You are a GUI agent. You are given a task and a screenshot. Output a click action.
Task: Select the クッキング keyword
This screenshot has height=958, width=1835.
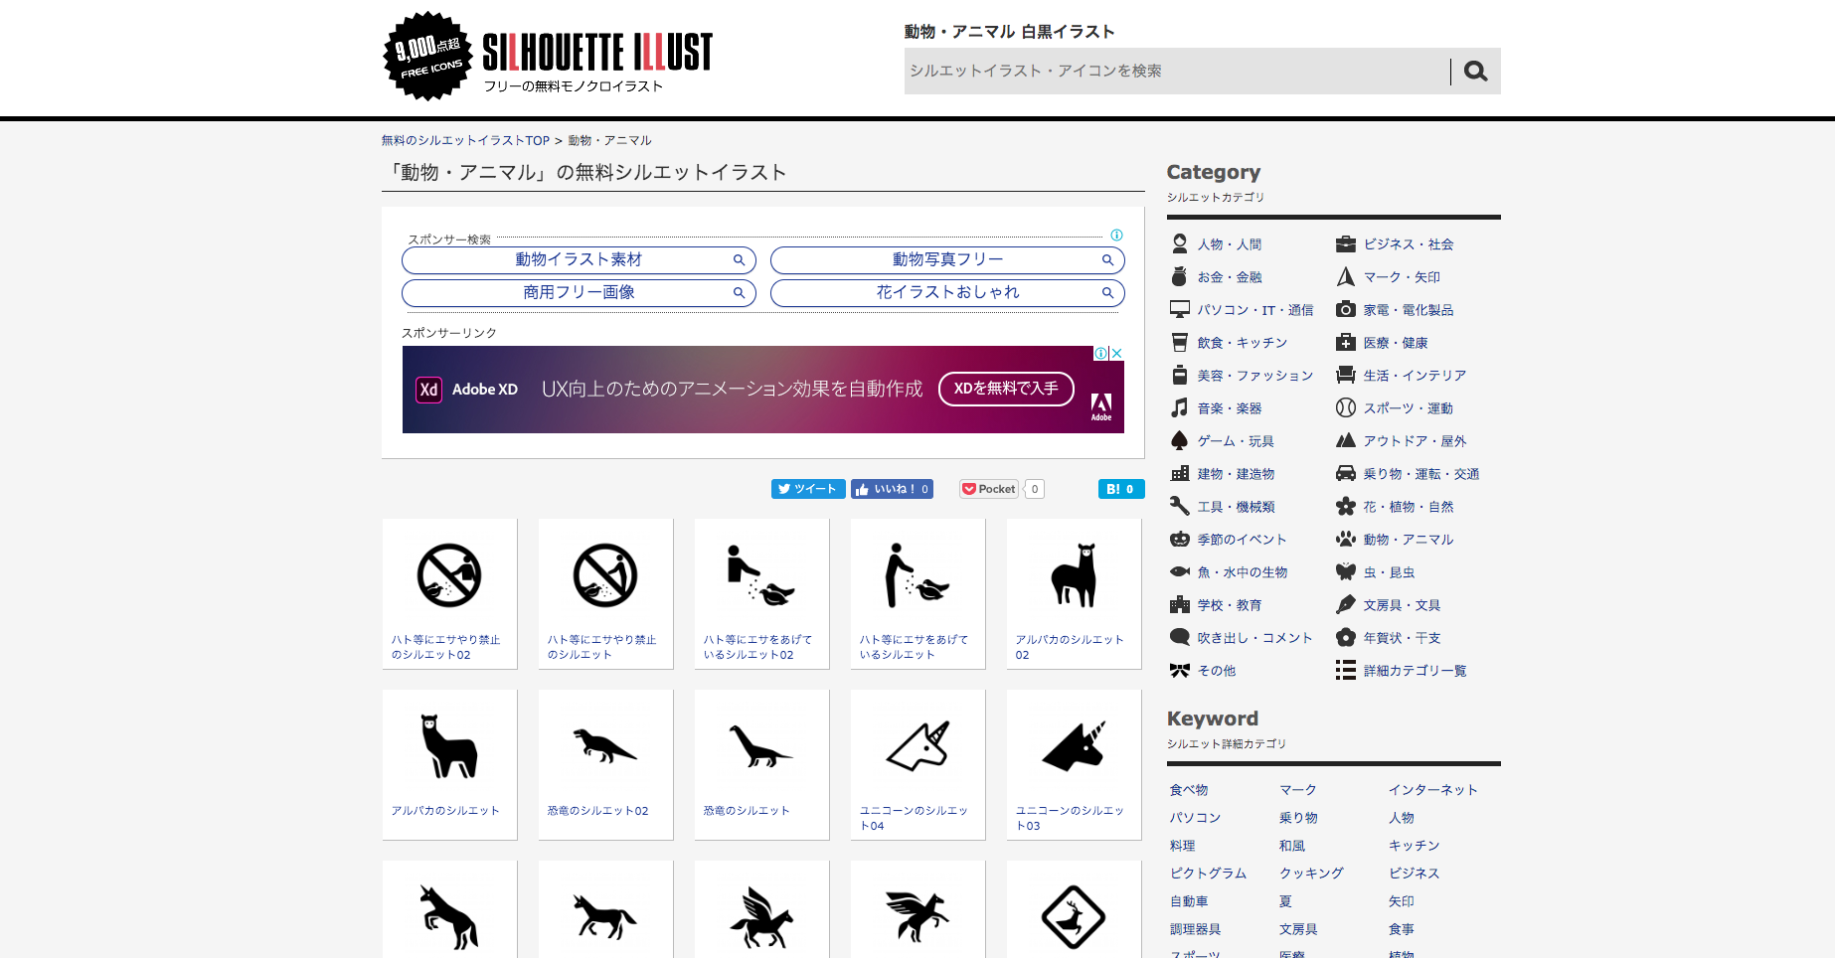click(x=1311, y=874)
